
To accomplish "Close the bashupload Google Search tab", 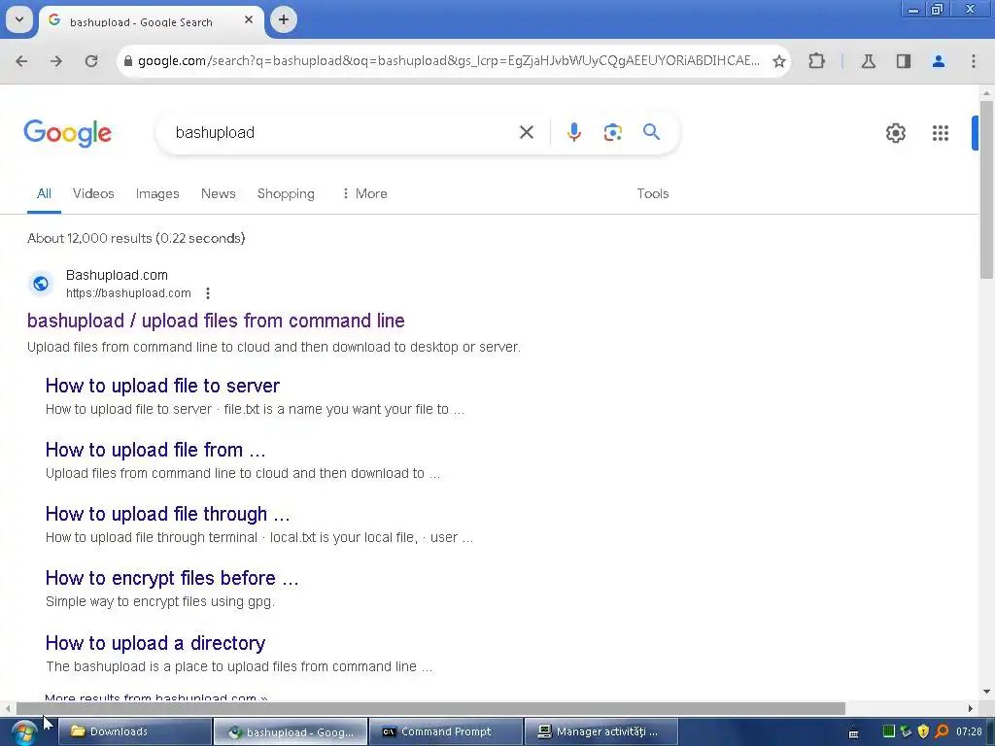I will 249,19.
